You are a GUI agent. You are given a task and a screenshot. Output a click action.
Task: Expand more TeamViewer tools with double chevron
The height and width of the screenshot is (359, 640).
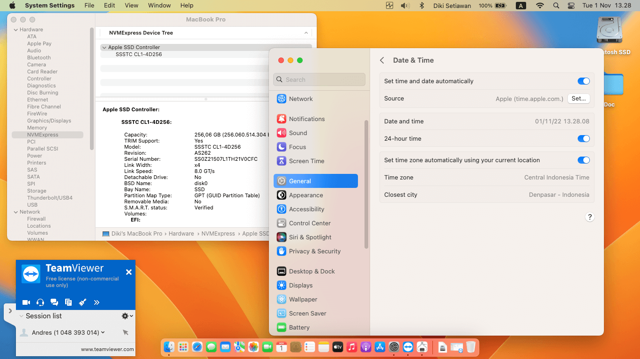click(x=97, y=302)
